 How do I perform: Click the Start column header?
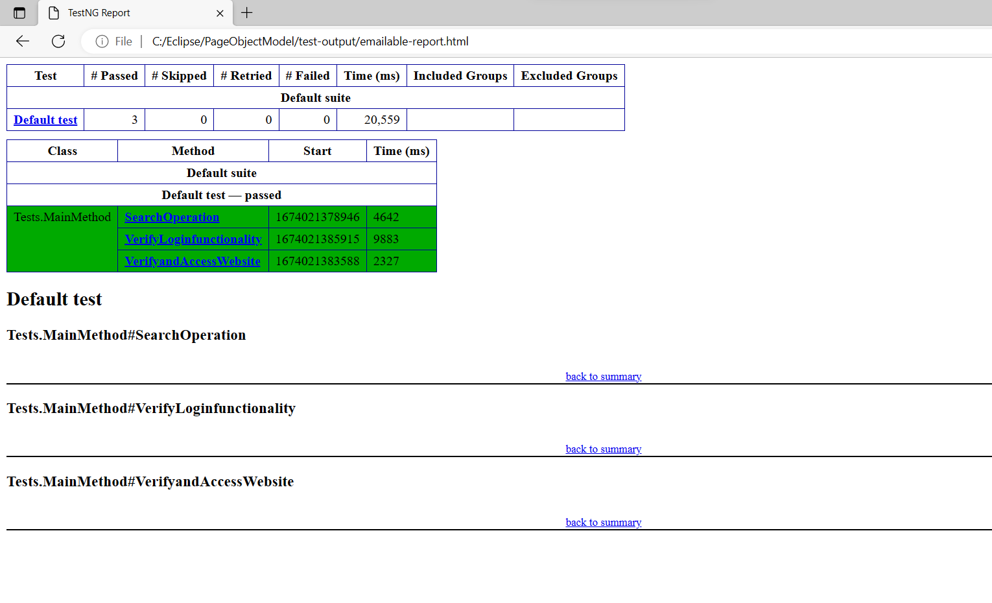click(x=318, y=151)
